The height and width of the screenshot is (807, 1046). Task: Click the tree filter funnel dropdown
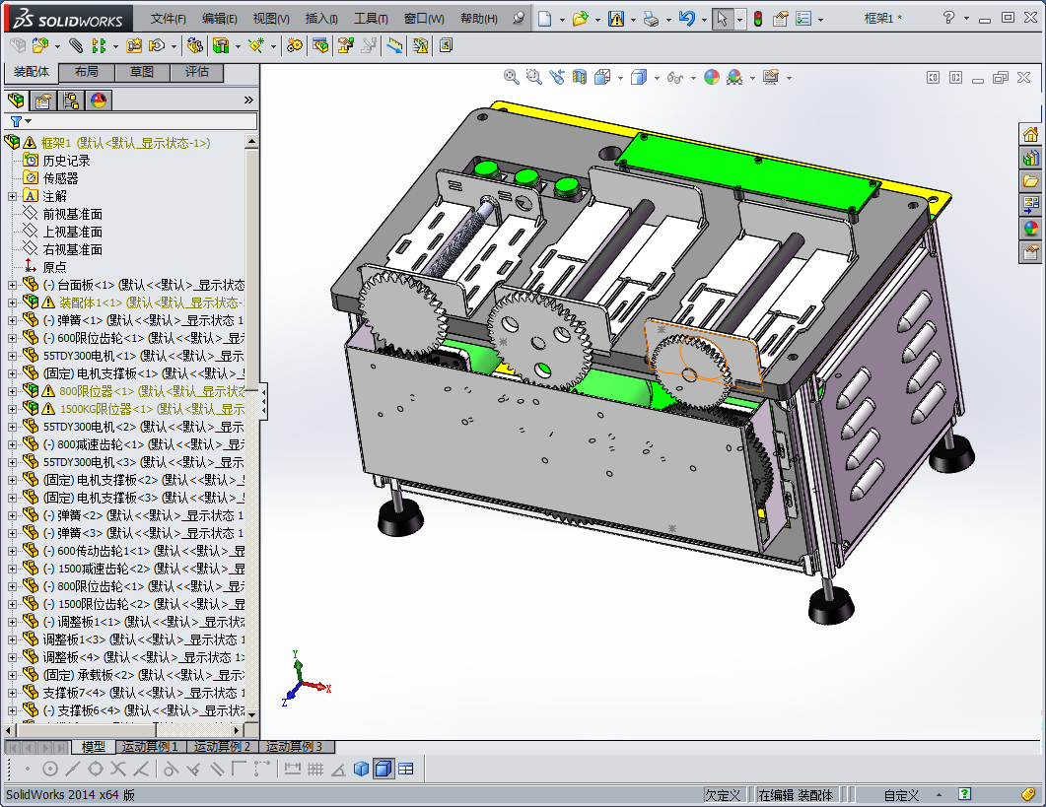[21, 121]
